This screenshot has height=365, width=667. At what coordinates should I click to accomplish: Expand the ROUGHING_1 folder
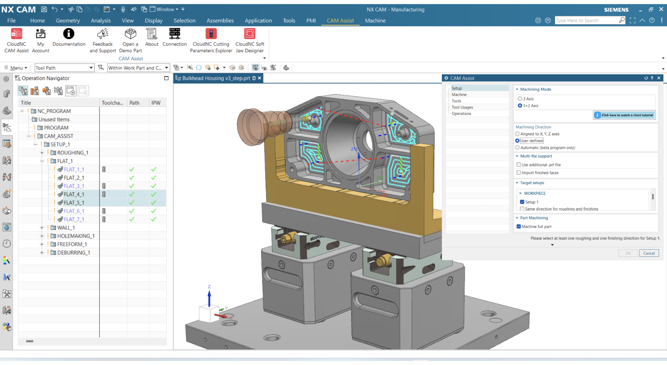pyautogui.click(x=42, y=153)
